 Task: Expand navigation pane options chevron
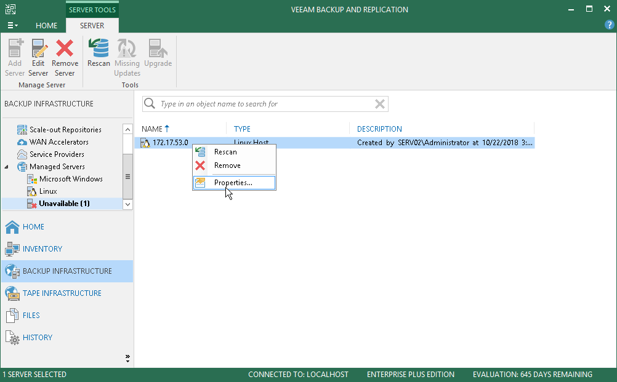pyautogui.click(x=127, y=358)
